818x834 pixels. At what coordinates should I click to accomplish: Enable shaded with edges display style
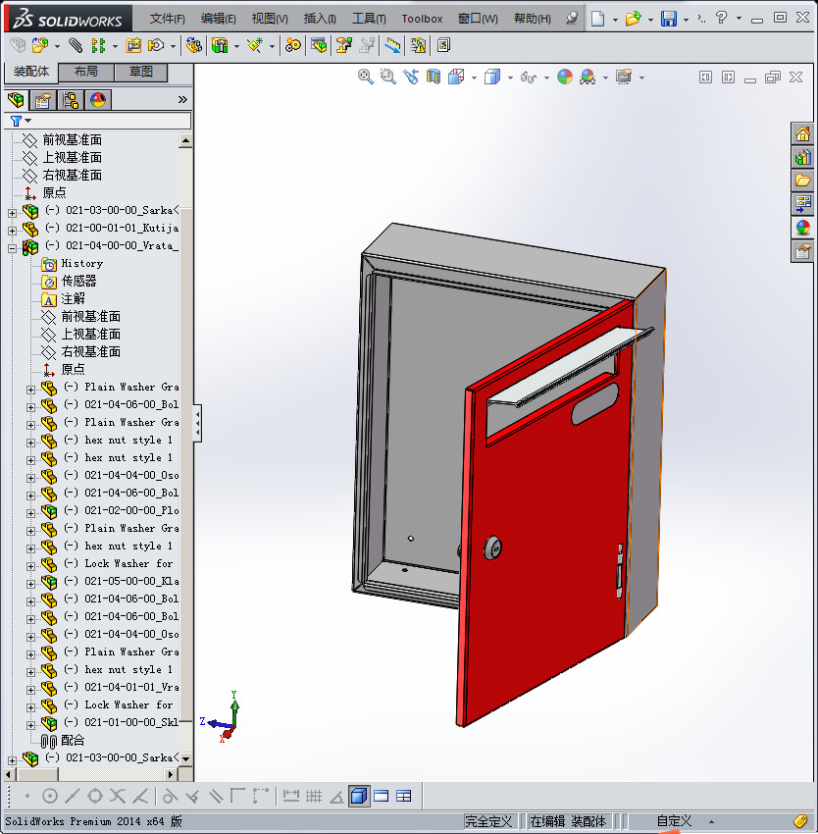[x=359, y=796]
